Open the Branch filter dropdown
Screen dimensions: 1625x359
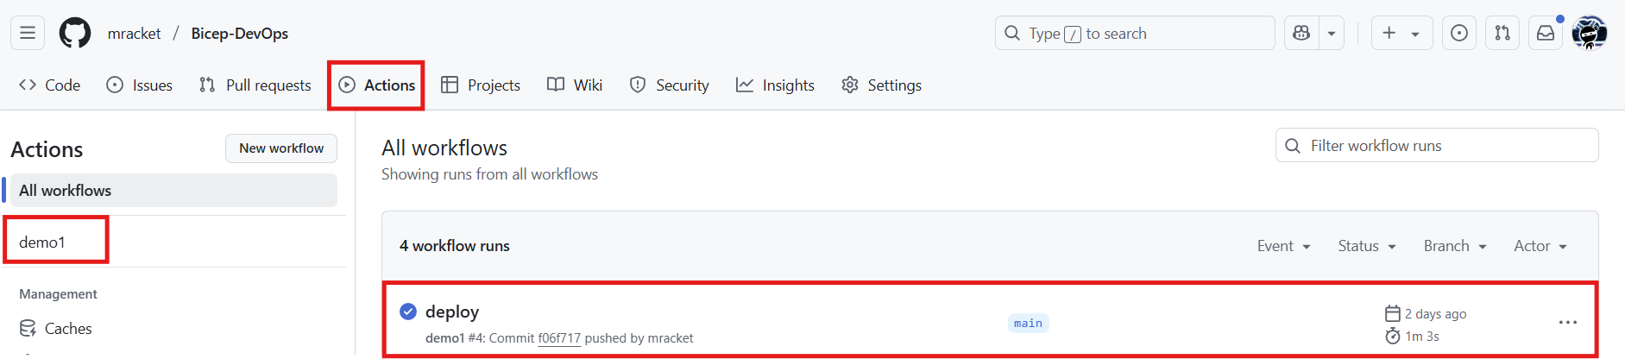1455,246
